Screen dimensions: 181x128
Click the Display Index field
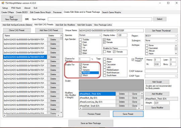[x=122, y=35]
